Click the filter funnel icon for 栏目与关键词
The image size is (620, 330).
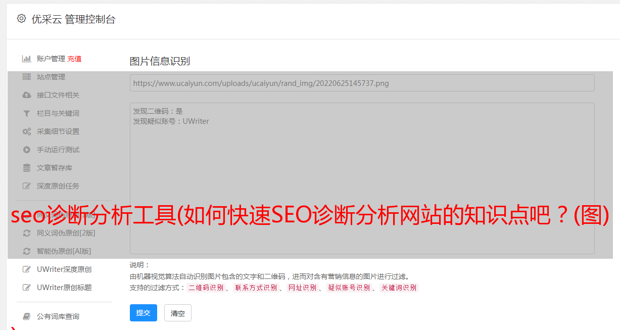pos(27,113)
